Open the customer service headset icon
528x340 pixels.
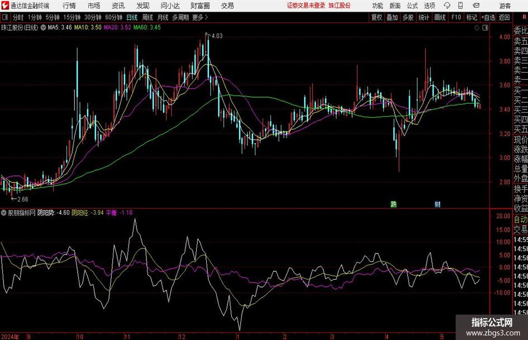pyautogui.click(x=447, y=6)
